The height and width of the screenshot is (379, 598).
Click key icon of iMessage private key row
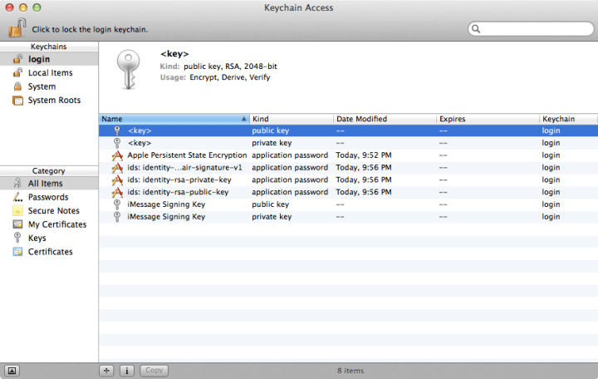coord(117,217)
